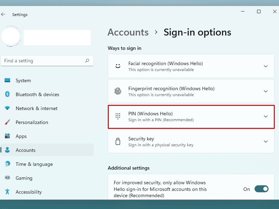Click the Network & internet wifi icon
The height and width of the screenshot is (209, 279).
(x=7, y=108)
